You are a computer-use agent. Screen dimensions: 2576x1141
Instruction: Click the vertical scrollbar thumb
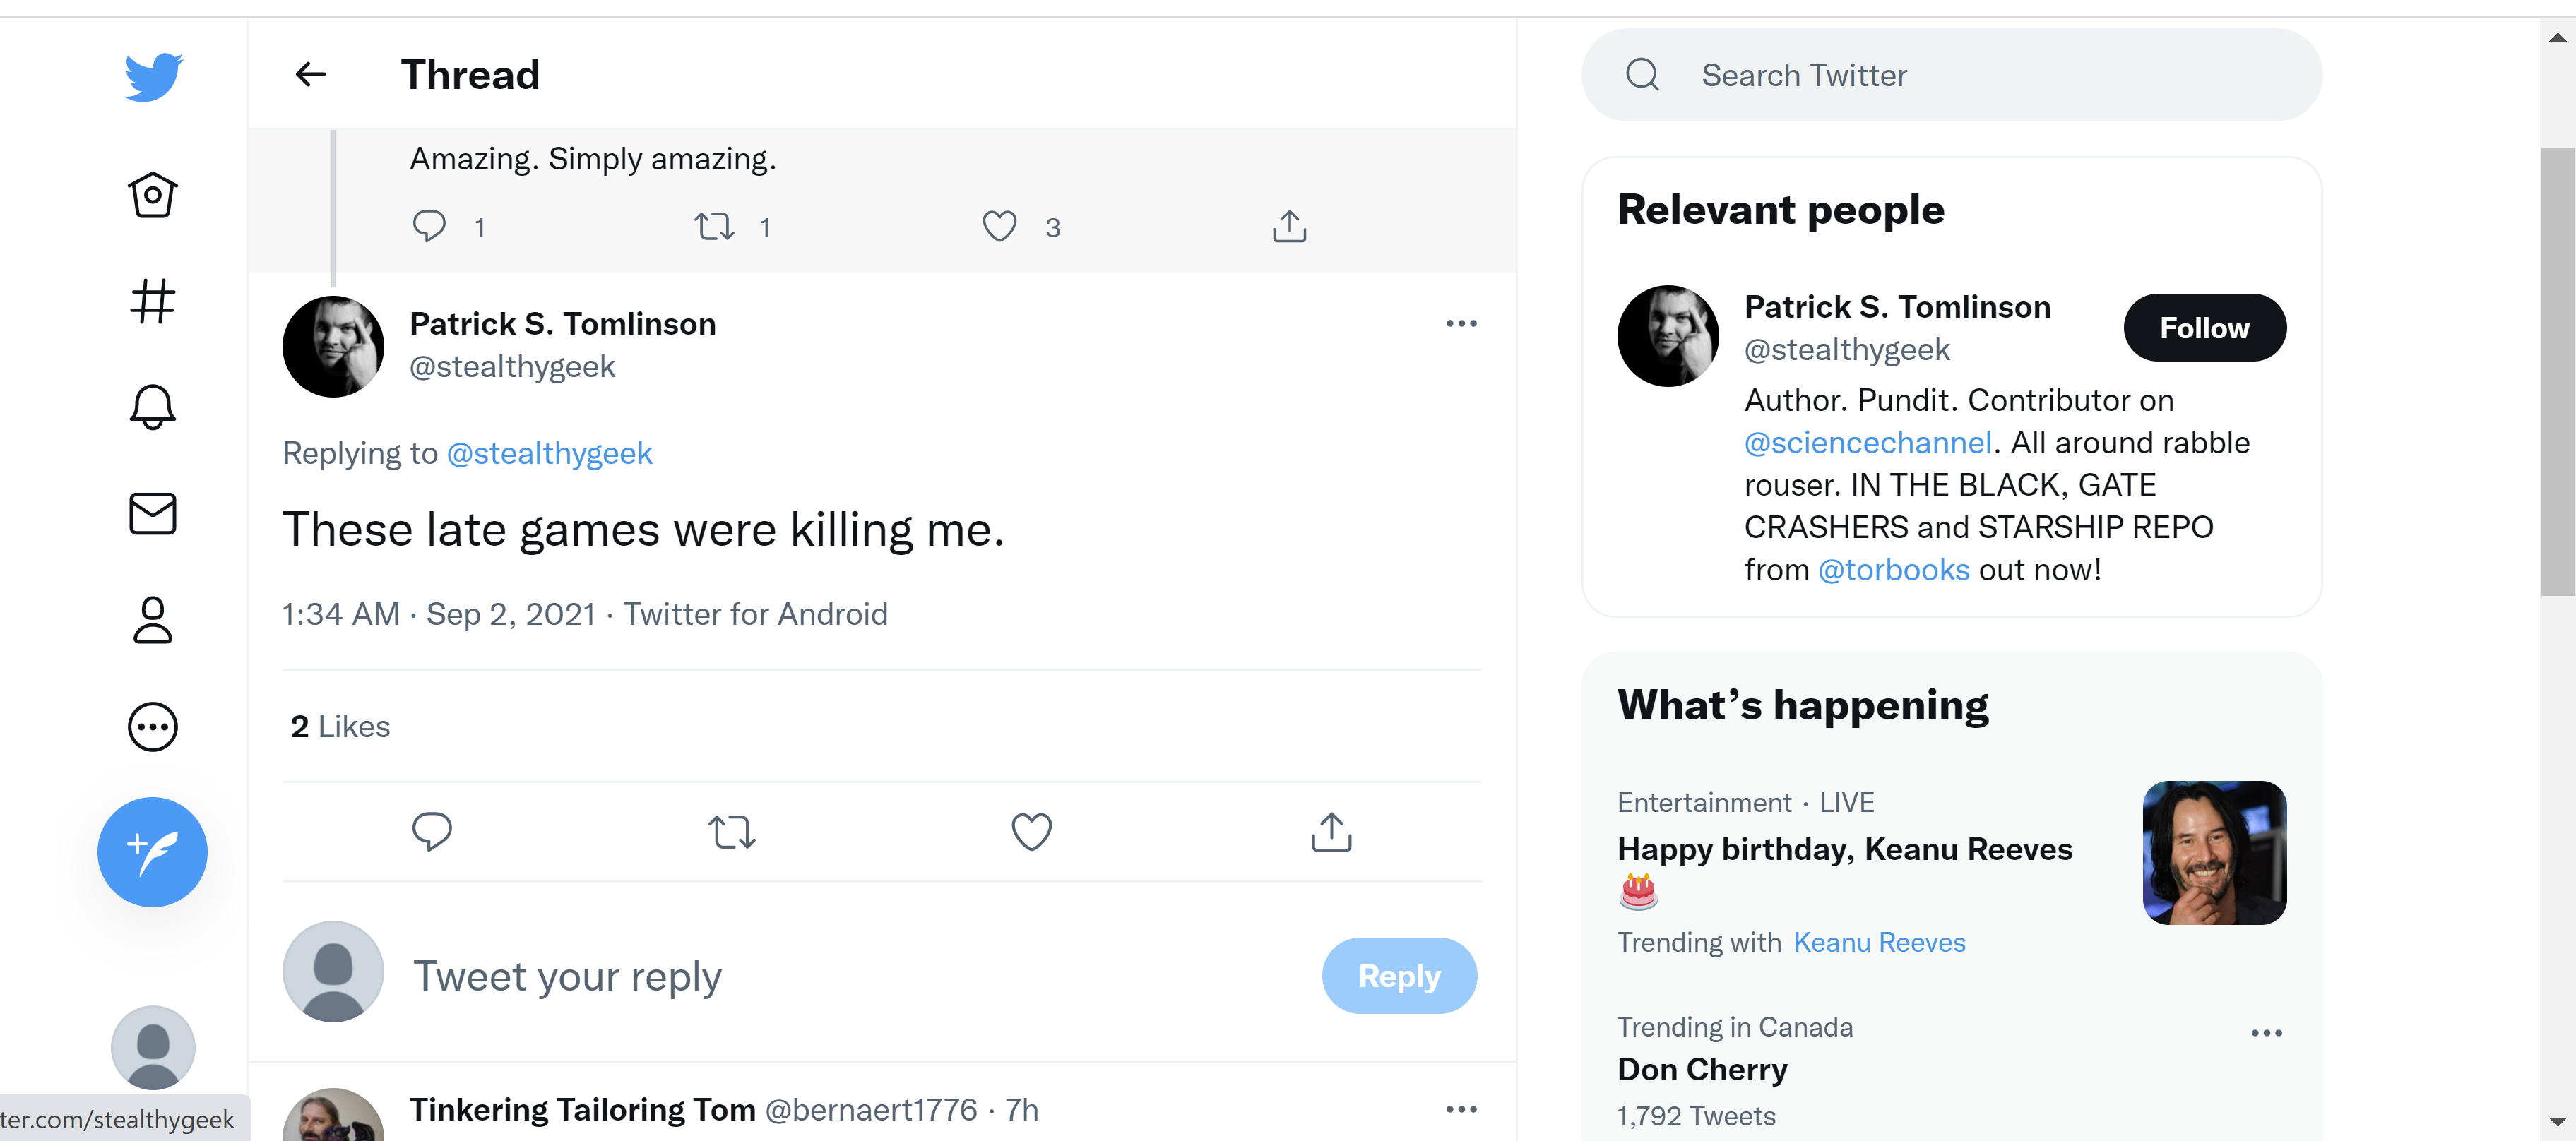pyautogui.click(x=2557, y=371)
